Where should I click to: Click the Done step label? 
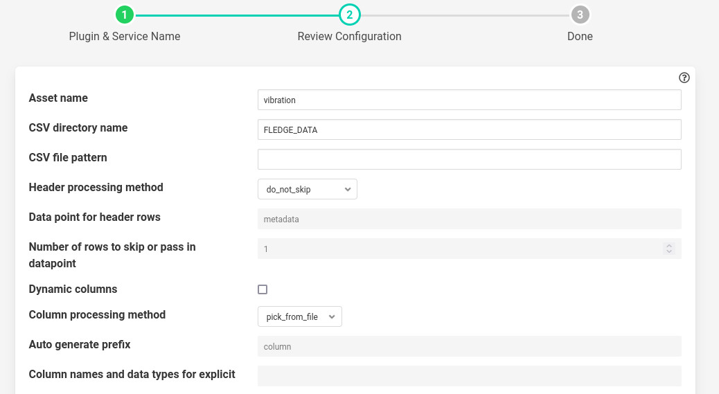(x=580, y=37)
